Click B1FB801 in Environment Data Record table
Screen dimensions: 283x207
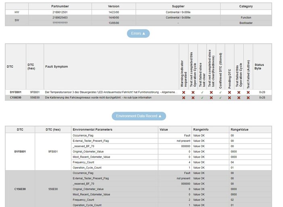(x=20, y=152)
